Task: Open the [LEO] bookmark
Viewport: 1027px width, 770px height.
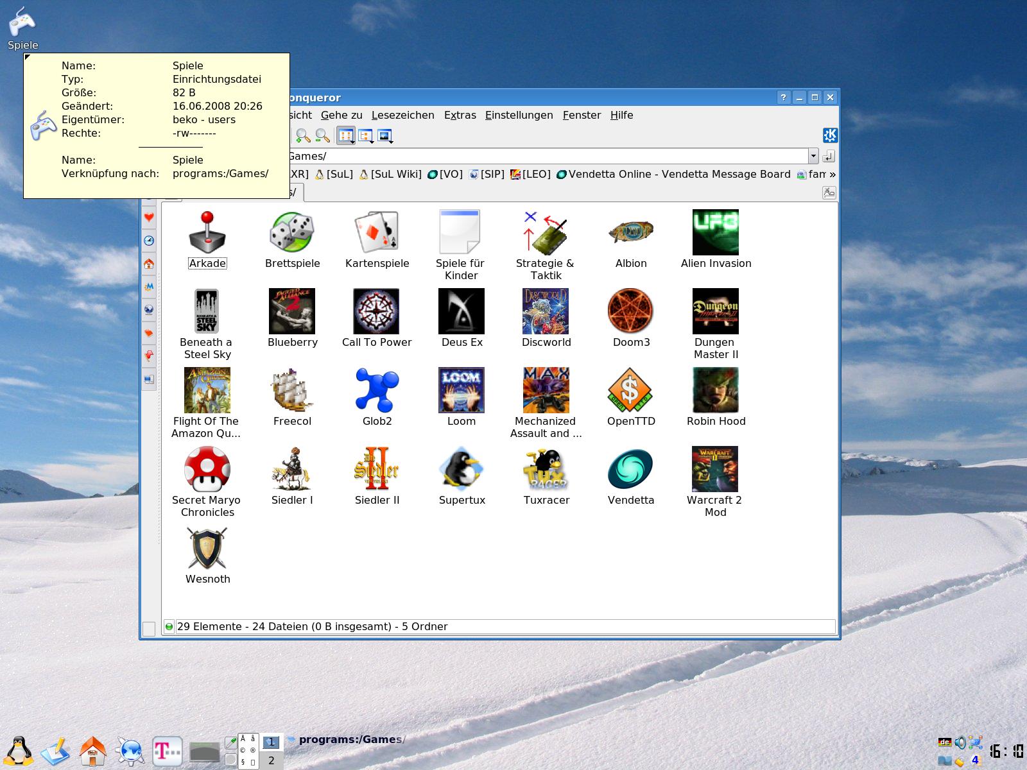Action: click(x=531, y=174)
